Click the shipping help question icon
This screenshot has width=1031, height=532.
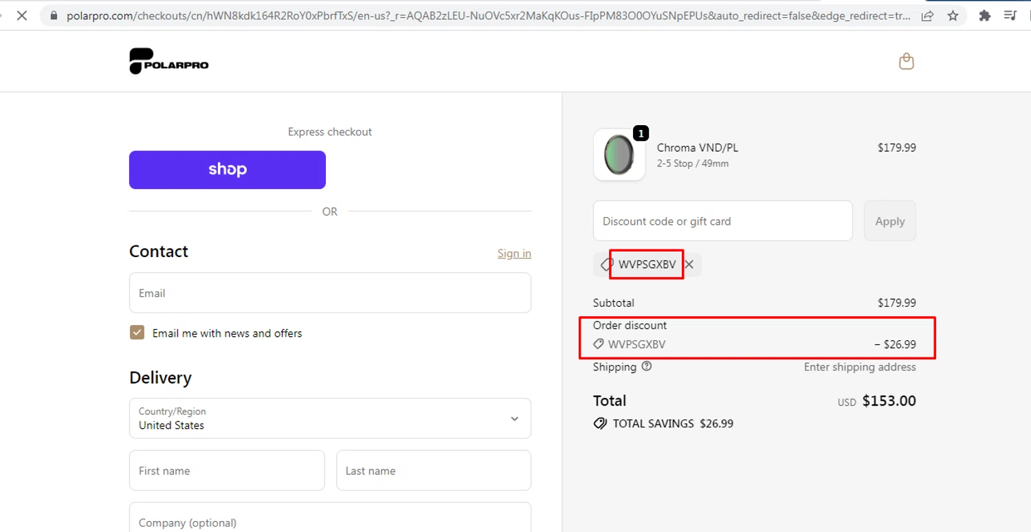pos(647,366)
